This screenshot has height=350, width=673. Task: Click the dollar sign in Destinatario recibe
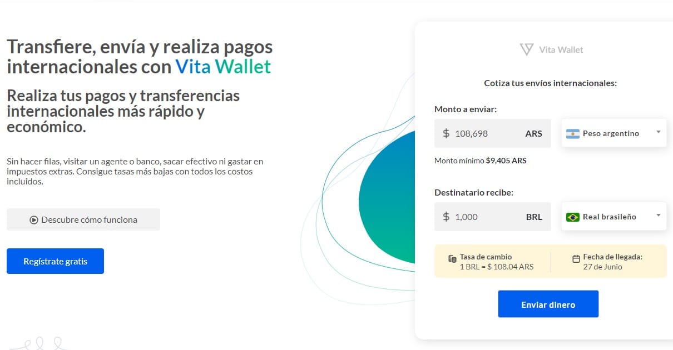(x=446, y=217)
